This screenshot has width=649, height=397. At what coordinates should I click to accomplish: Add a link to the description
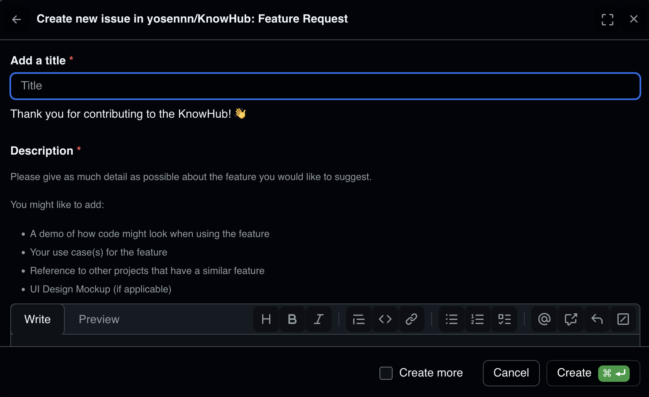pyautogui.click(x=411, y=319)
